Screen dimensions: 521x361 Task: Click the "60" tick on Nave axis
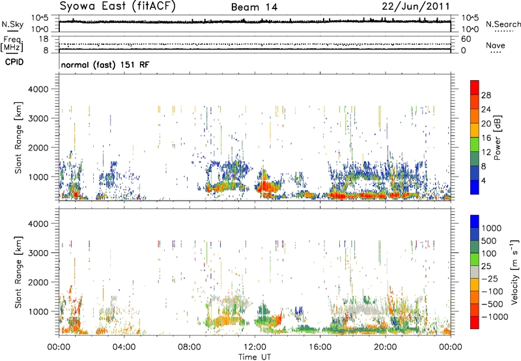coord(466,39)
